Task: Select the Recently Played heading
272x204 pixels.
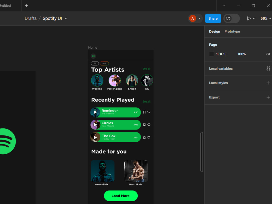Action: (113, 100)
